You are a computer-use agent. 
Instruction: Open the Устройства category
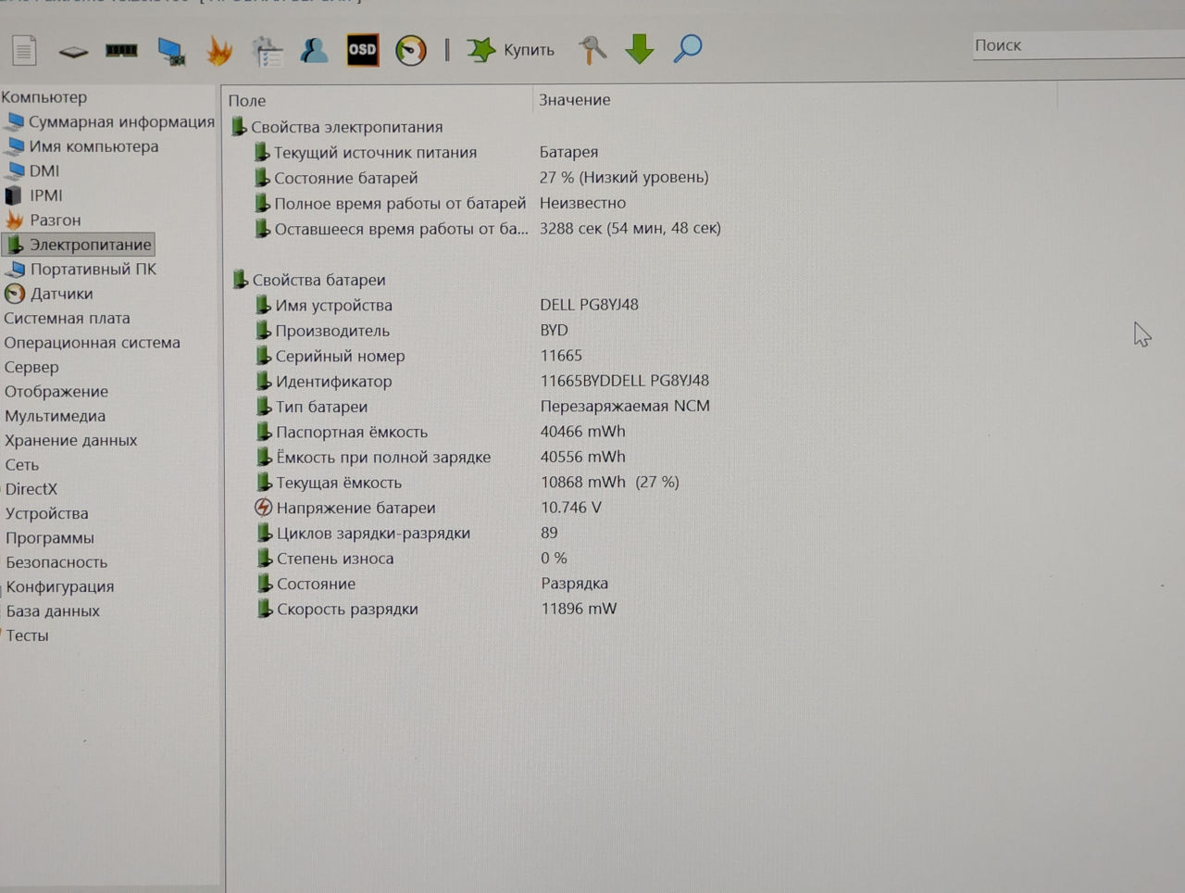[47, 513]
